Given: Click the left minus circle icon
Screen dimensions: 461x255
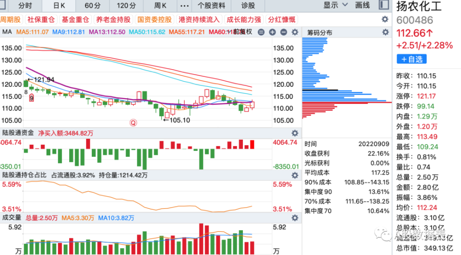Looking at the screenshot, I should (261, 32).
